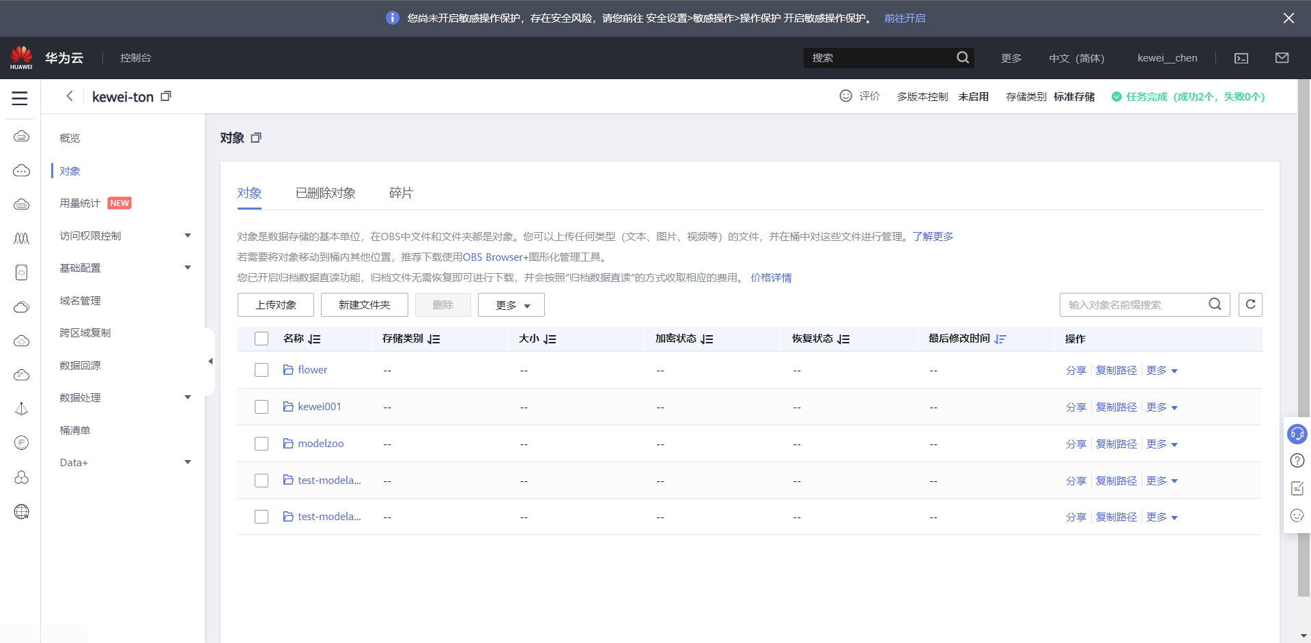
Task: Click the smiley rating icon beside 评价
Action: [x=845, y=96]
